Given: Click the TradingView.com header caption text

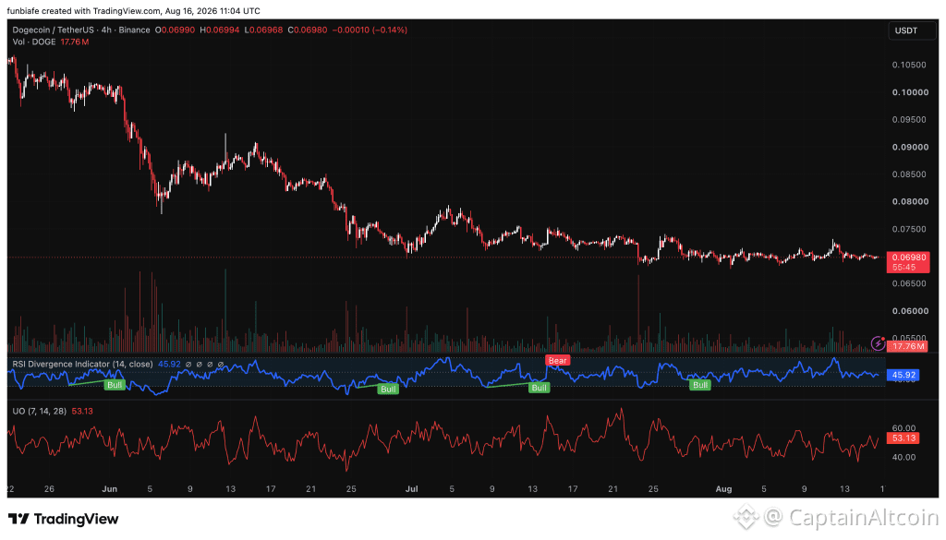Looking at the screenshot, I should click(x=133, y=11).
